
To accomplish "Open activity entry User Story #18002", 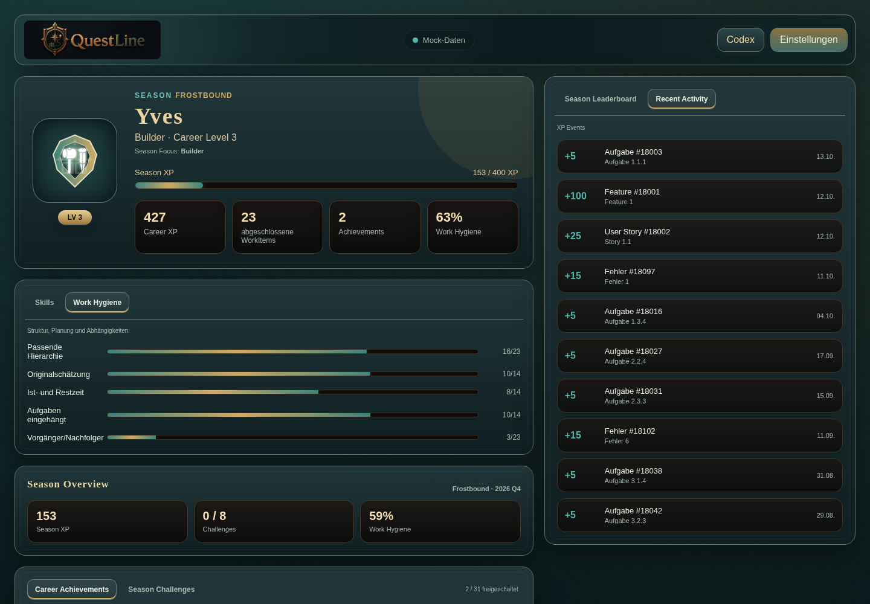I will [700, 236].
